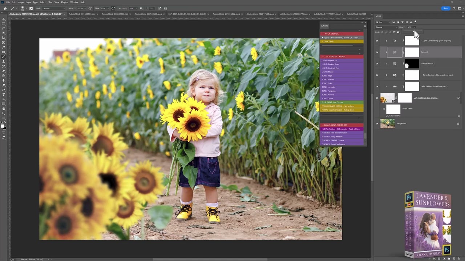Filter layers by pixel layer icon

pos(394,22)
